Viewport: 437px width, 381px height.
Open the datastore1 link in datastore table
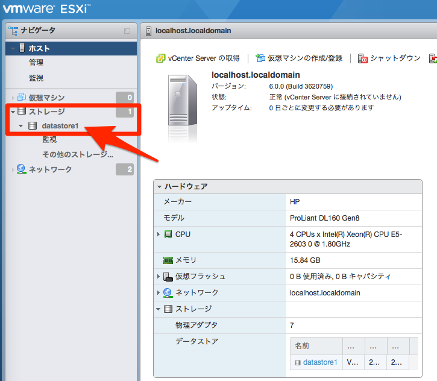320,362
